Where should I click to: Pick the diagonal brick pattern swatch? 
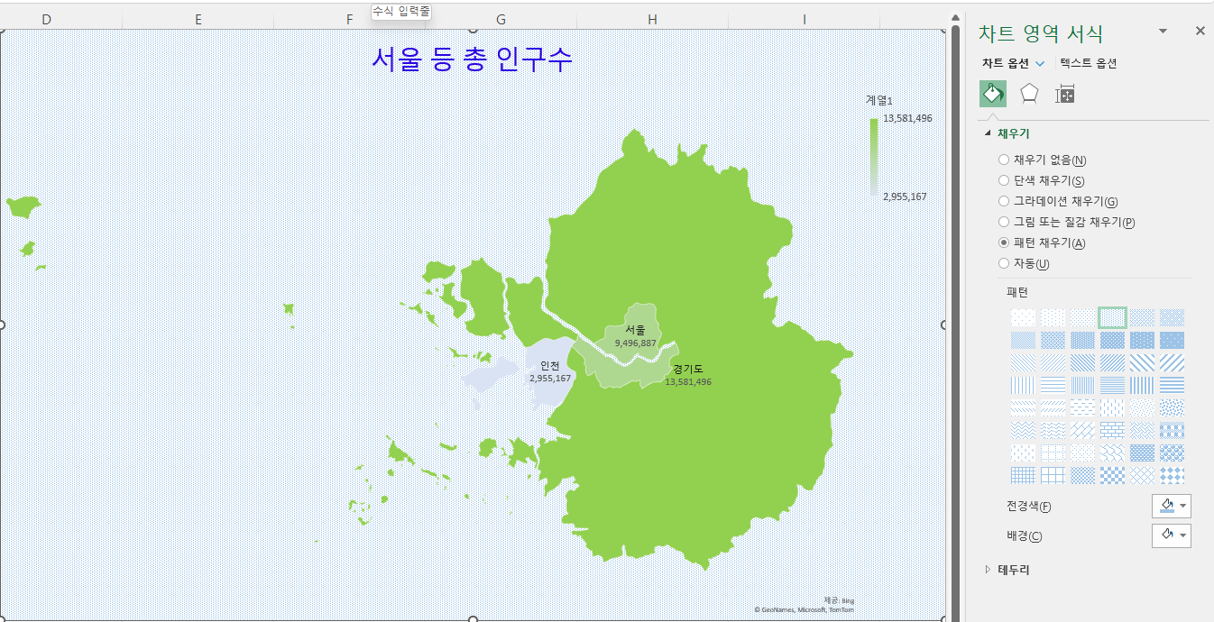click(1083, 430)
